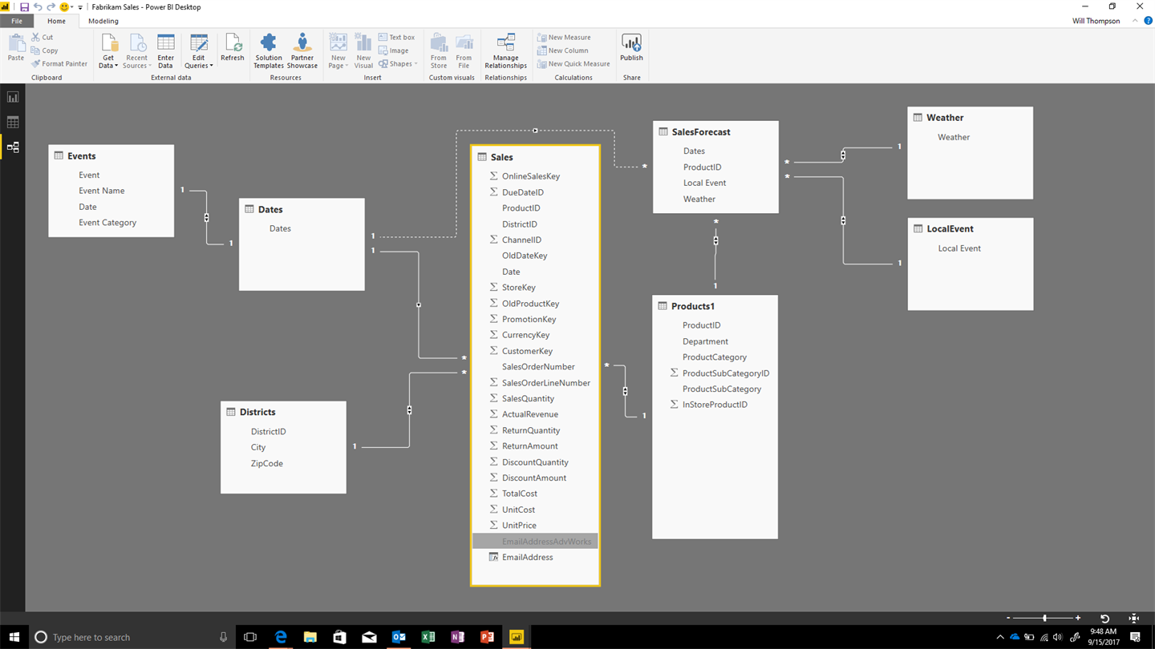
Task: Import a custom visual From File
Action: tap(464, 51)
